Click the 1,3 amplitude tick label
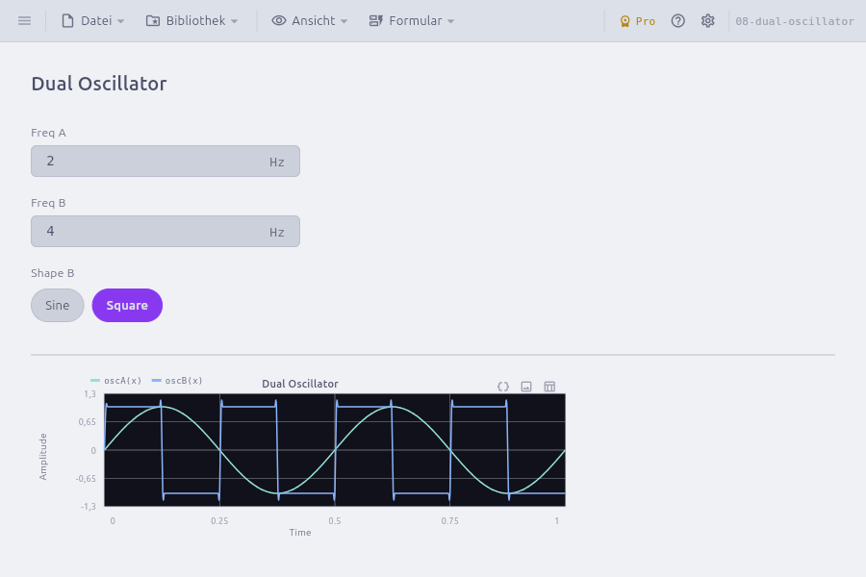The width and height of the screenshot is (866, 577). (89, 393)
